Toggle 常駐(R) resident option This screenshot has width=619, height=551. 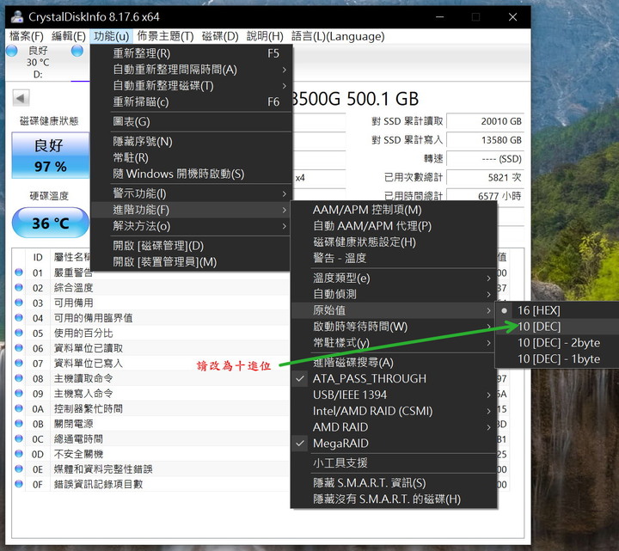pyautogui.click(x=192, y=158)
